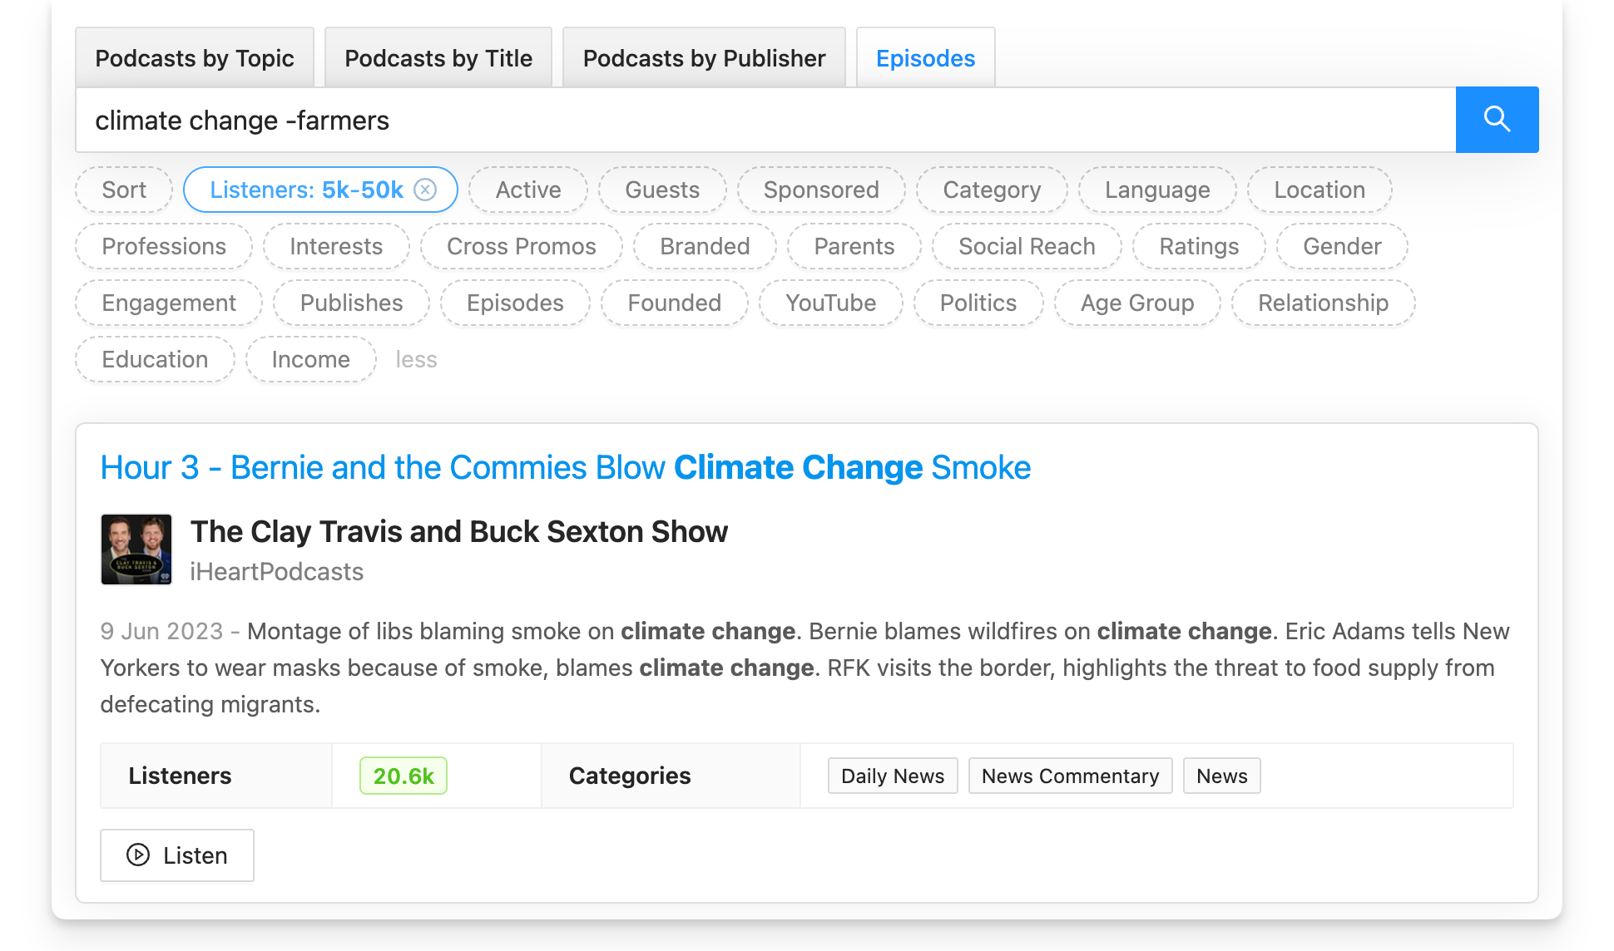Select the News Commentary category tag

point(1070,776)
